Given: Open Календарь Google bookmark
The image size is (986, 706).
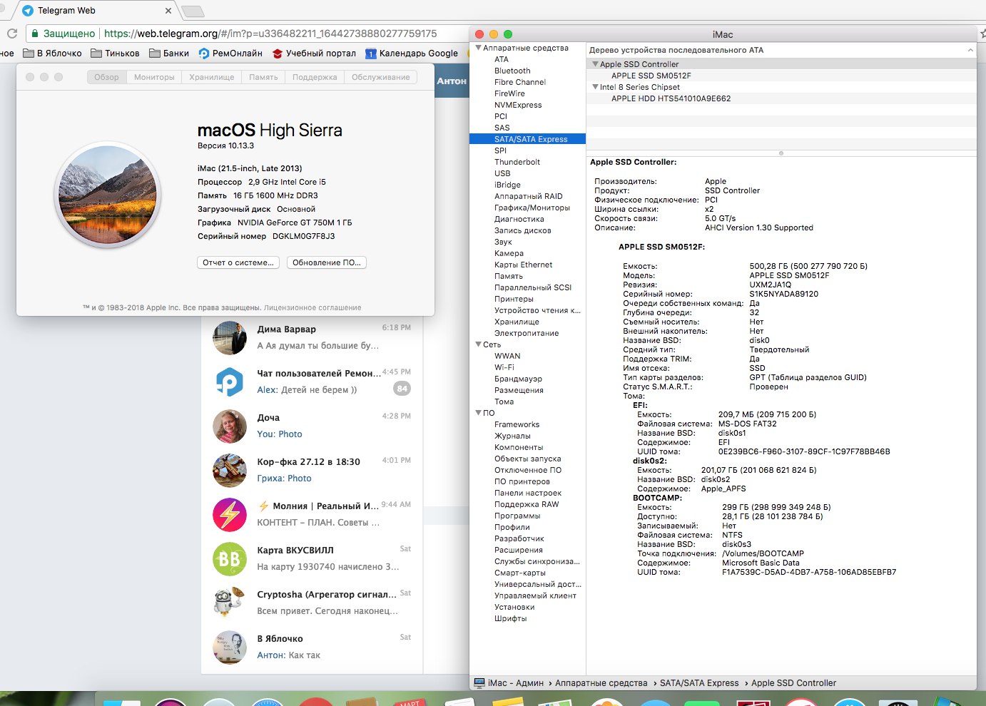Looking at the screenshot, I should [x=411, y=53].
